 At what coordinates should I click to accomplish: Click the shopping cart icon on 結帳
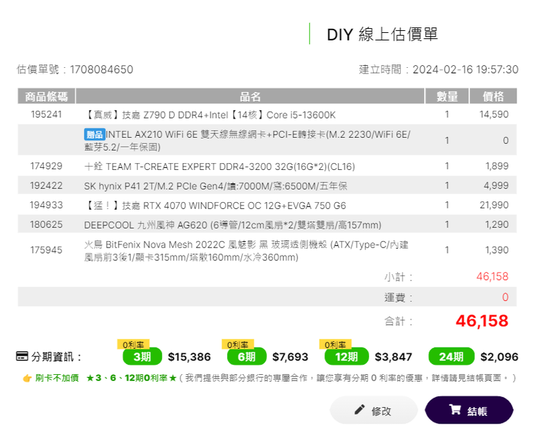point(455,409)
